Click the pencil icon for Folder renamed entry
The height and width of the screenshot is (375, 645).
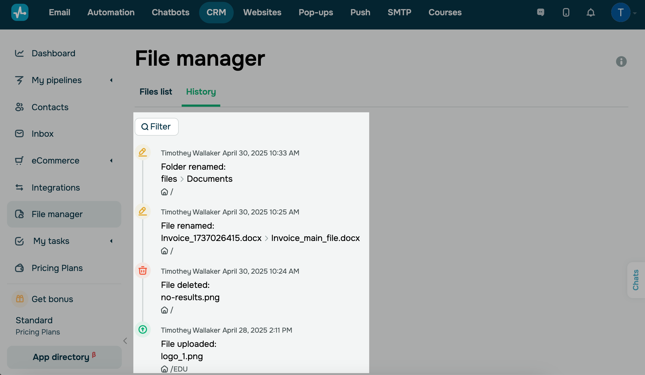tap(143, 153)
